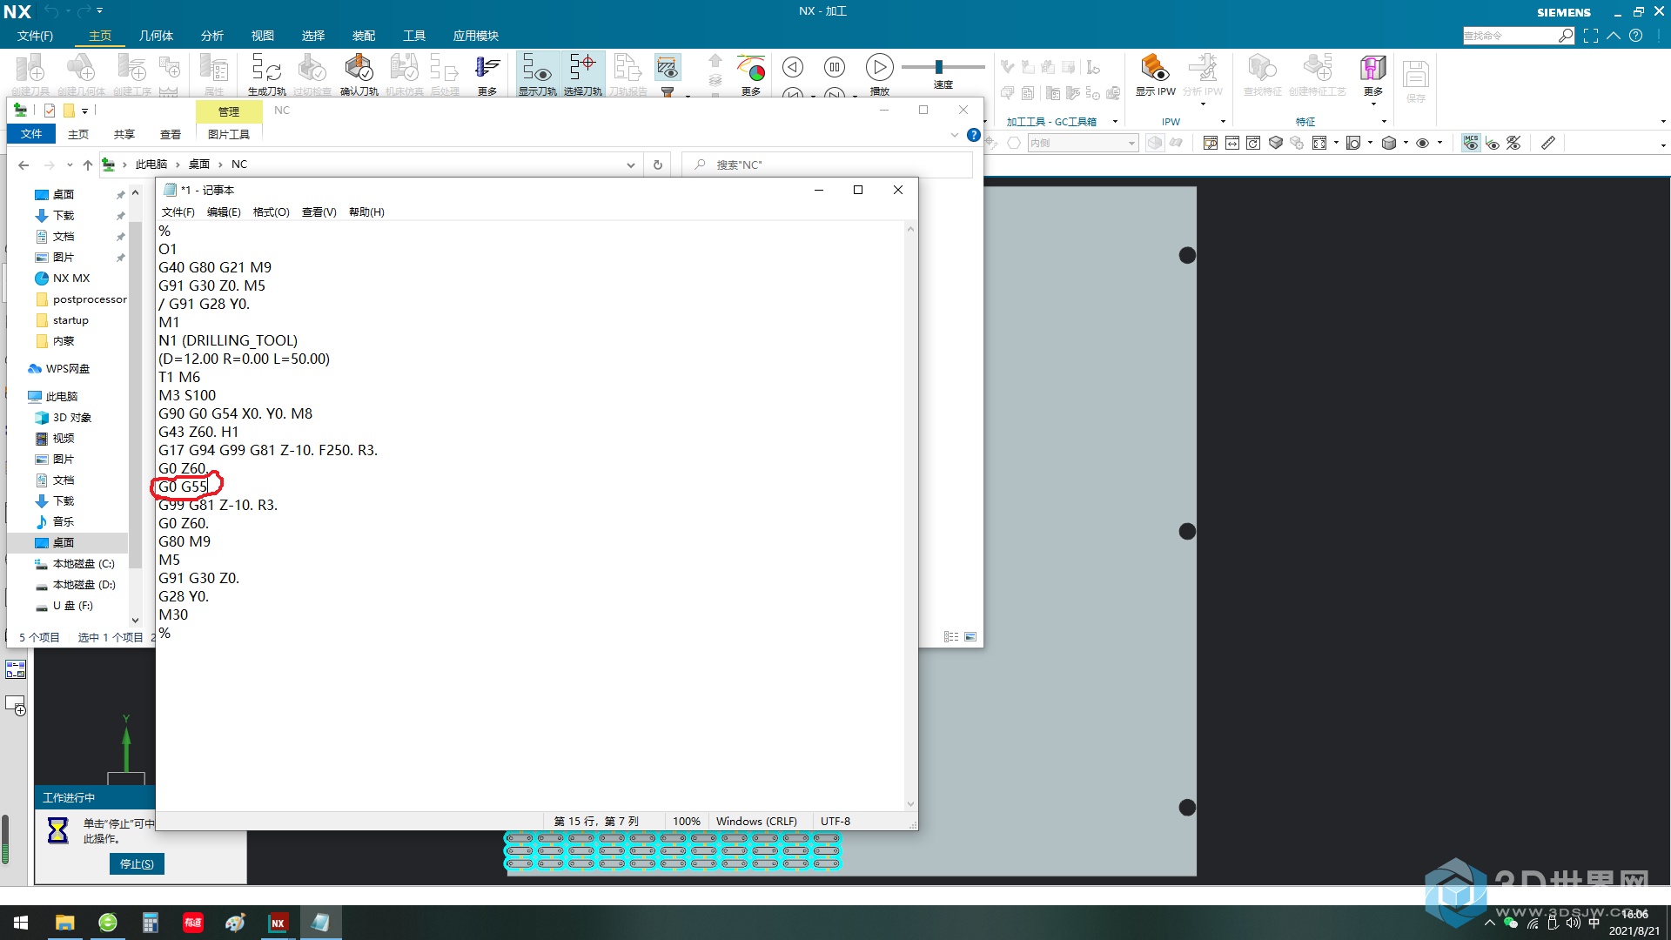
Task: Click the measure ruler icon in view toolbar
Action: (x=1548, y=143)
